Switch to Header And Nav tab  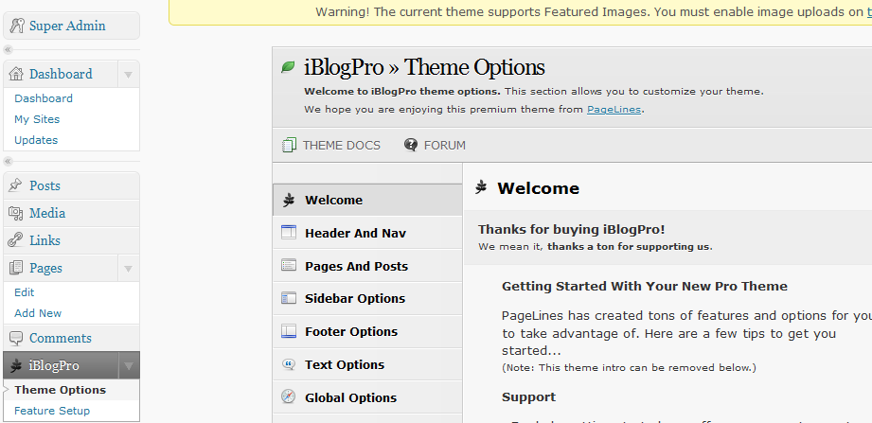pos(367,233)
